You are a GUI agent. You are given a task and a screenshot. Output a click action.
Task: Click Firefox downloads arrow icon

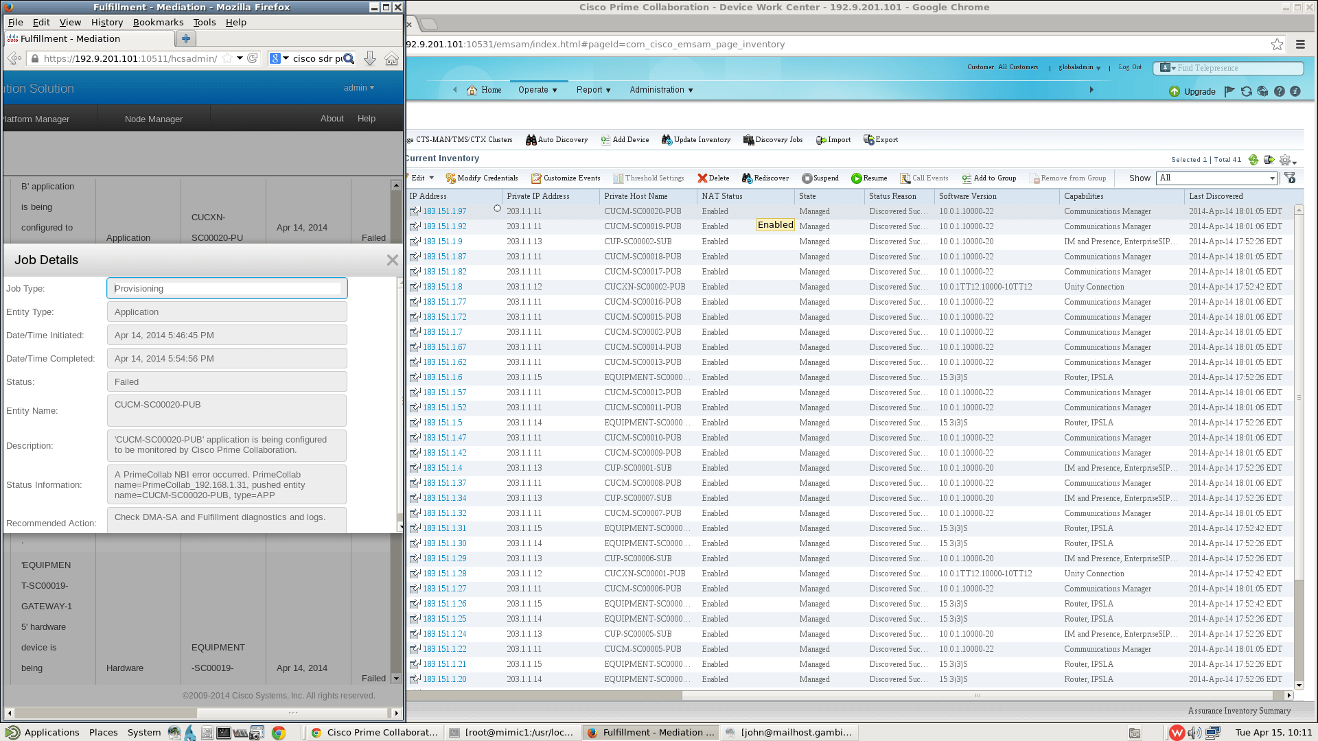[x=370, y=59]
